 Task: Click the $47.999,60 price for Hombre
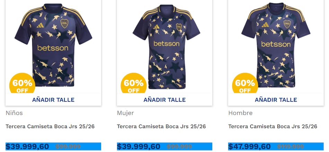pos(250,146)
